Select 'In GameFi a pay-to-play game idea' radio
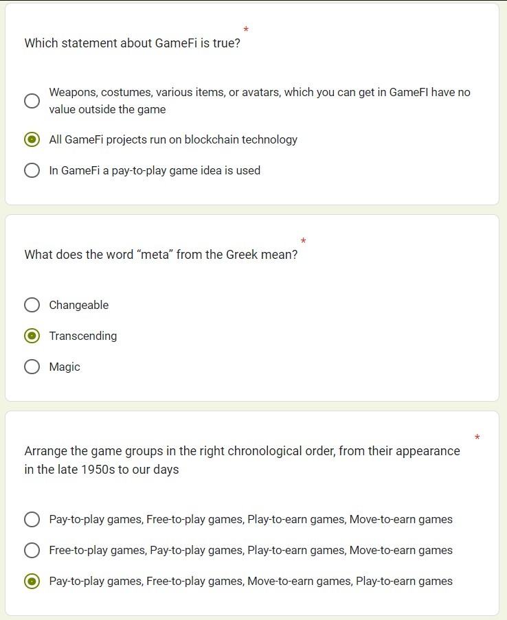This screenshot has height=620, width=507. point(32,170)
